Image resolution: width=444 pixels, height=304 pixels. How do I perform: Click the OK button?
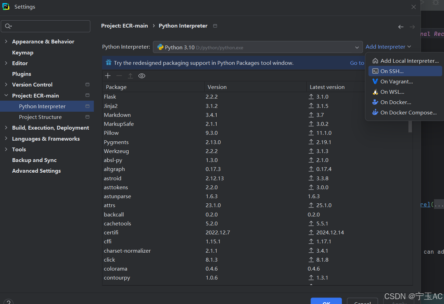[326, 301]
